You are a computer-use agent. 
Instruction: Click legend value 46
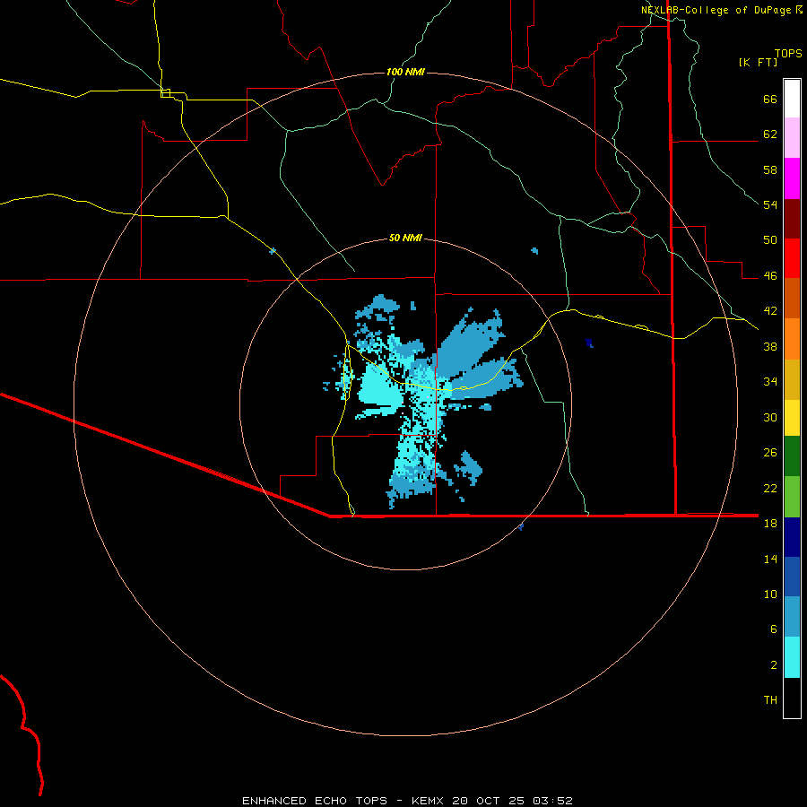pos(770,276)
